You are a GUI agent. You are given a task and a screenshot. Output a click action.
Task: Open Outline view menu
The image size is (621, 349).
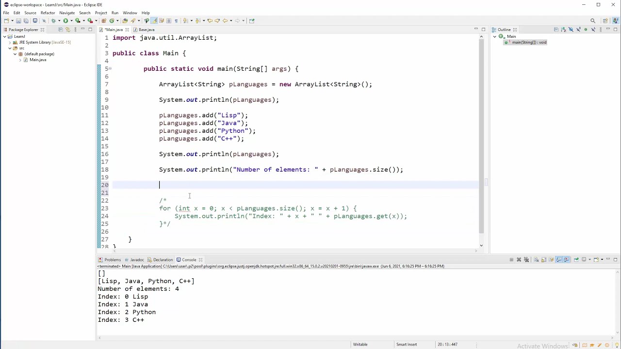(x=601, y=30)
